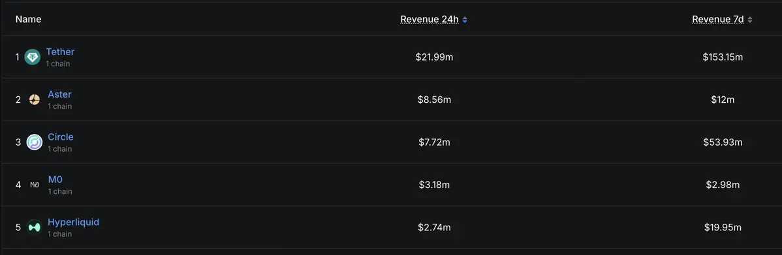Click the Hyperliquid logo icon
The image size is (782, 255).
point(35,227)
